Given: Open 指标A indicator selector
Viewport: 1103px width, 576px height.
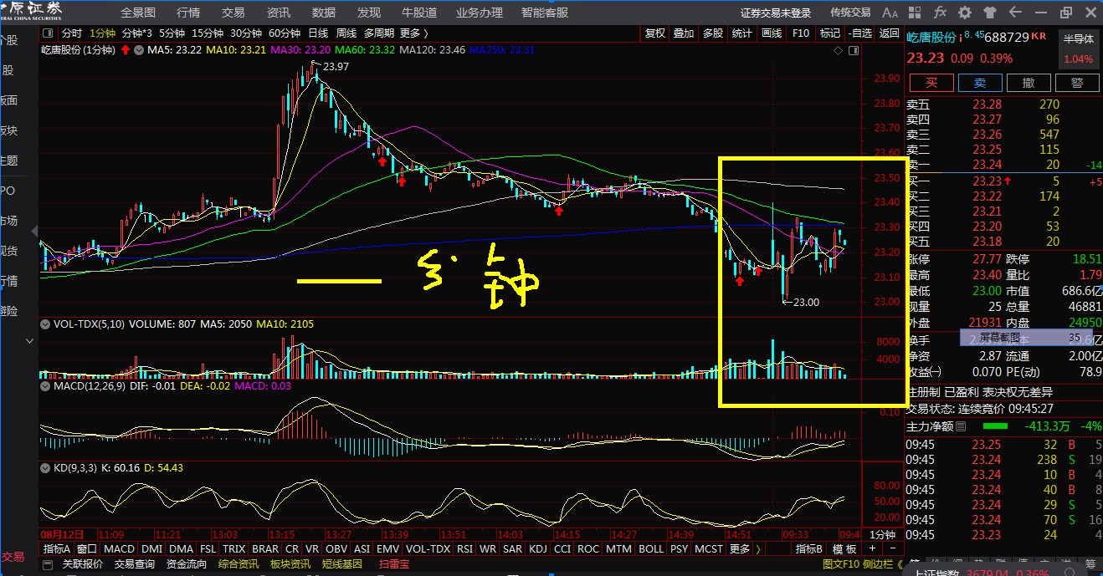Looking at the screenshot, I should [57, 549].
